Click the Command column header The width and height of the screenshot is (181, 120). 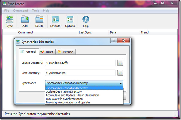pyautogui.click(x=47, y=32)
